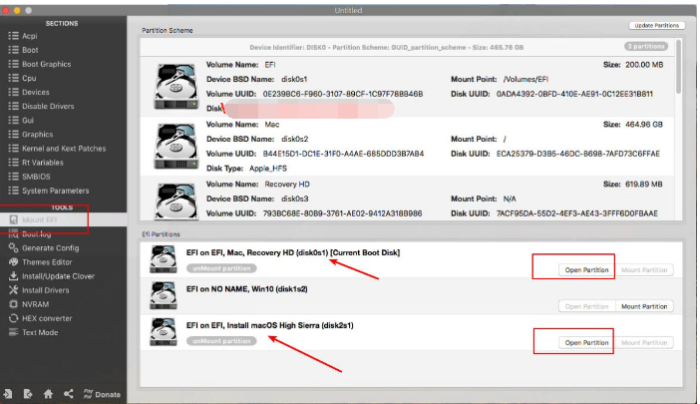The image size is (700, 404).
Task: Click Update Partitions button
Action: click(x=657, y=26)
